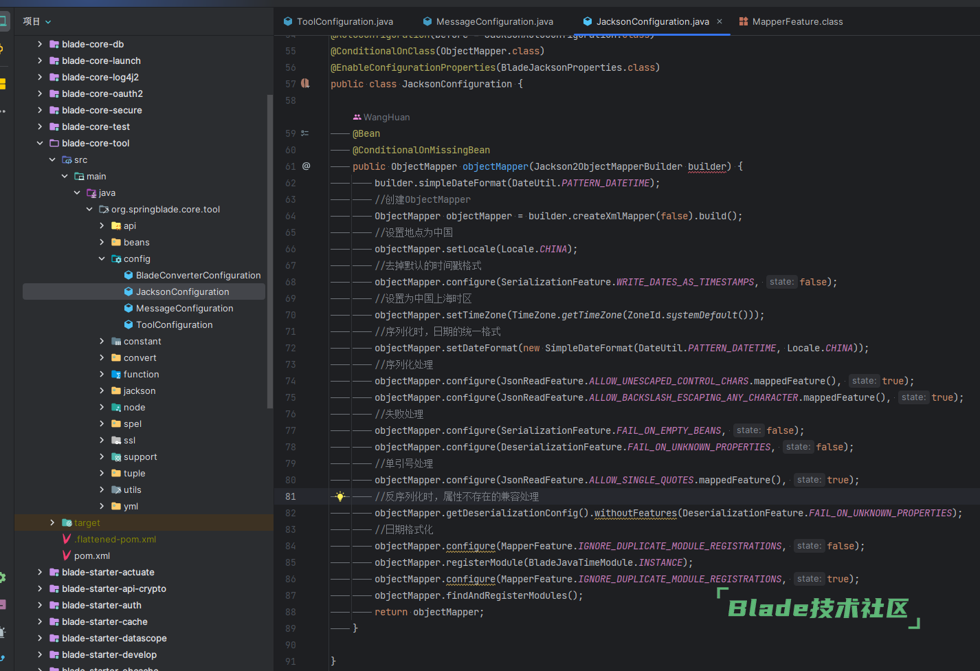Expand the blade-core-log4j2 module
Image resolution: width=980 pixels, height=671 pixels.
40,77
